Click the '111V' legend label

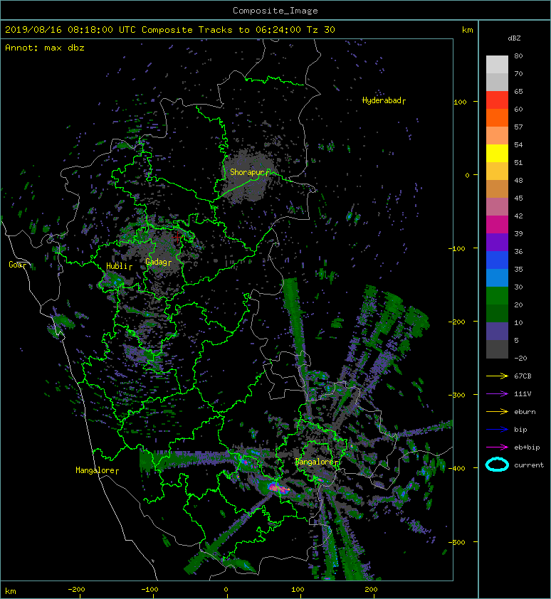click(x=523, y=394)
